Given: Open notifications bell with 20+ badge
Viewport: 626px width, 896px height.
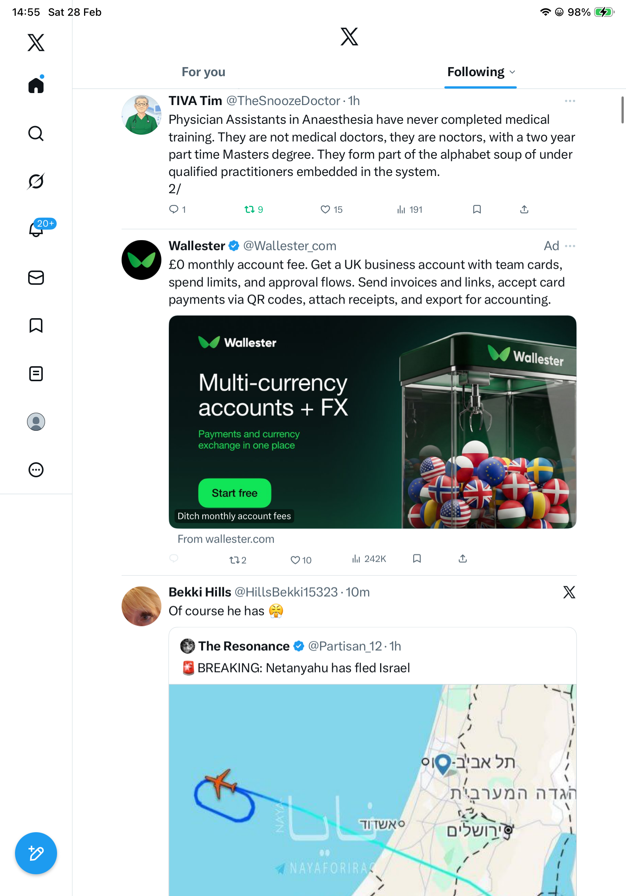Looking at the screenshot, I should pos(36,229).
